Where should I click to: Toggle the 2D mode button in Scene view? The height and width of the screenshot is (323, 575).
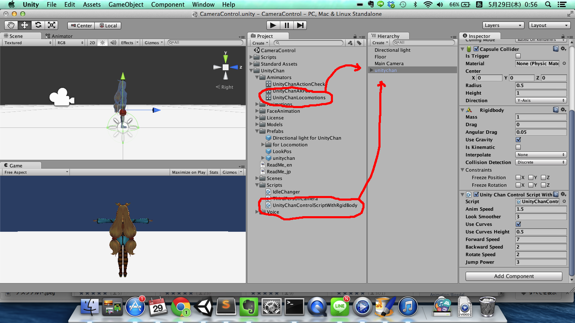92,43
